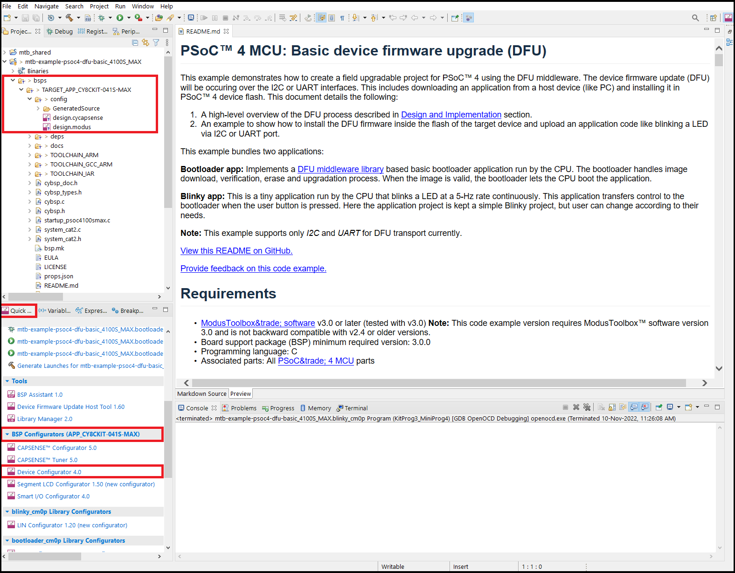Click icon beside Device Configurator 4.0
This screenshot has height=573, width=735.
pyautogui.click(x=11, y=471)
